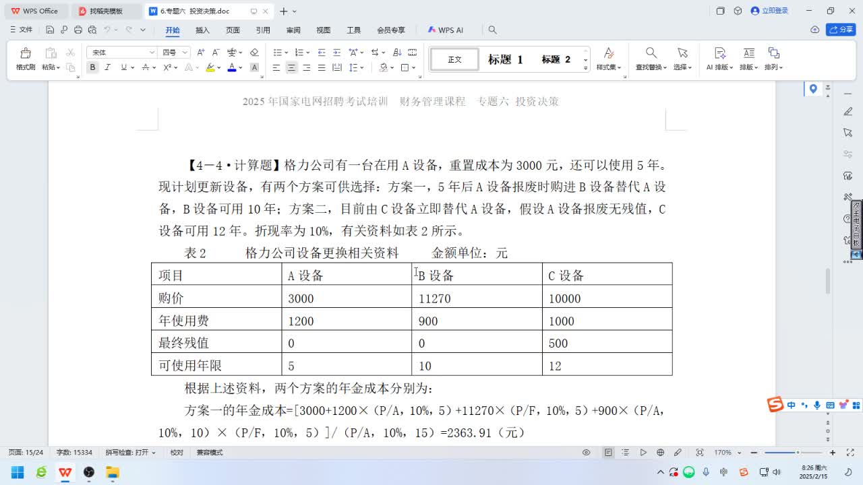863x485 pixels.
Task: Click the text highlight color swatch
Action: click(210, 67)
